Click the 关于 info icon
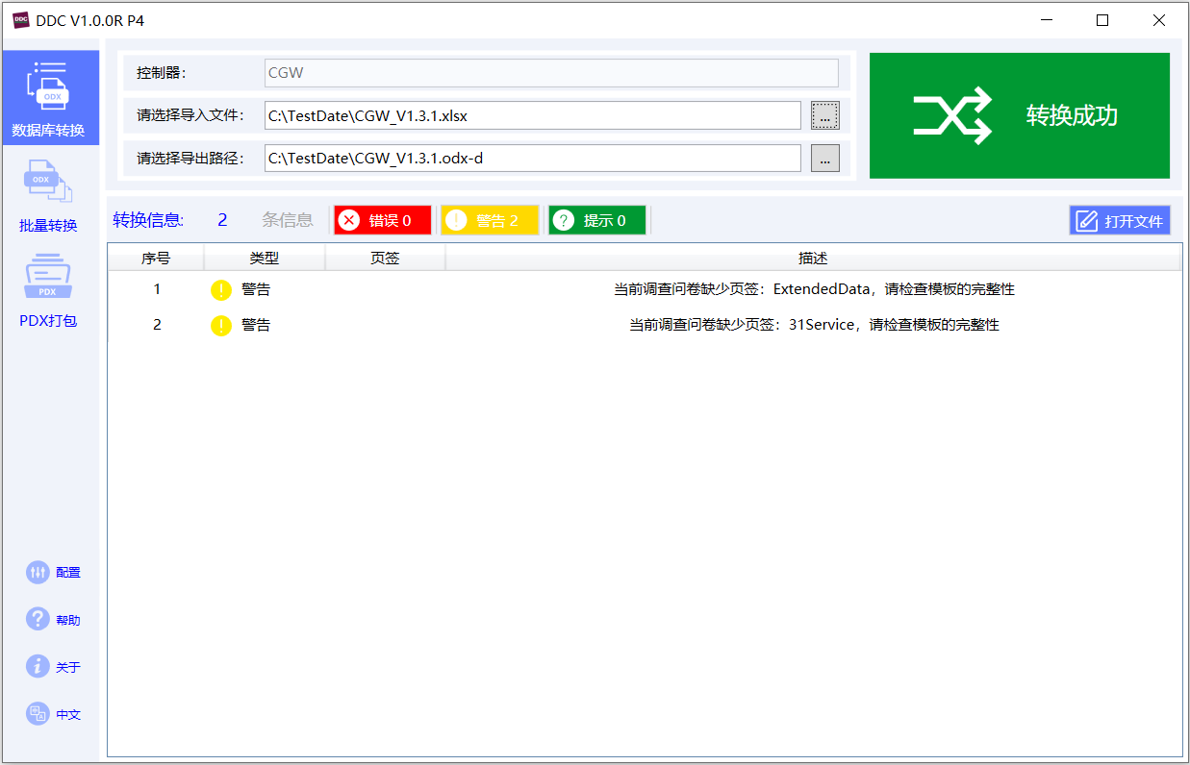The image size is (1190, 765). (38, 666)
